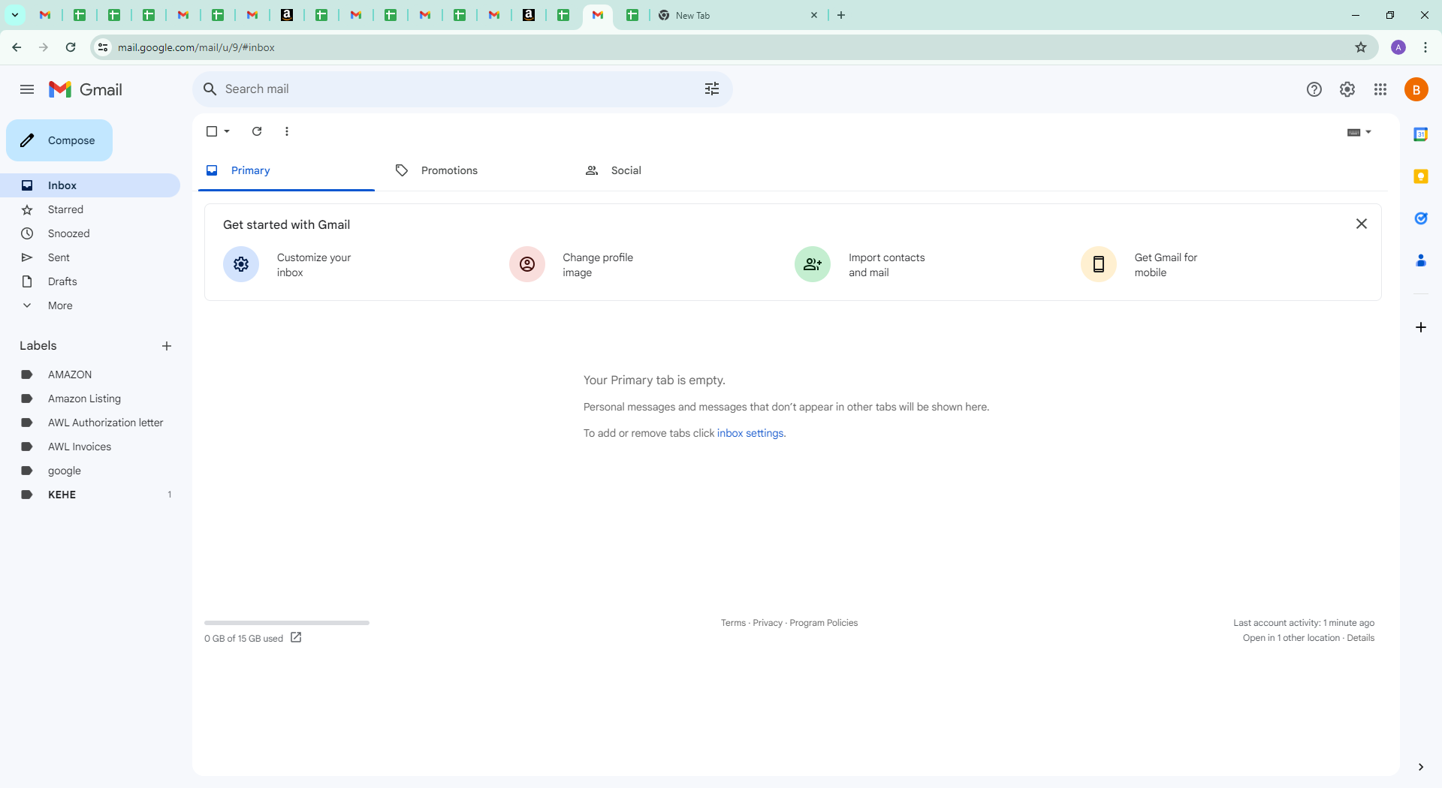The image size is (1442, 788).
Task: Open Chrome profile avatar A
Action: point(1398,47)
